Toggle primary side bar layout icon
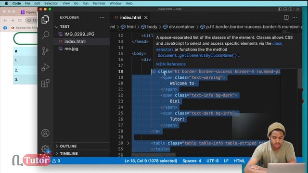This screenshot has width=308, height=173. [x=280, y=9]
